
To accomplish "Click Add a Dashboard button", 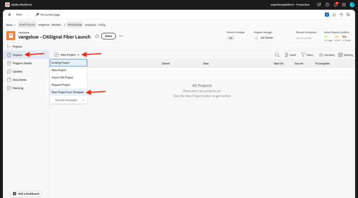I will (x=26, y=194).
